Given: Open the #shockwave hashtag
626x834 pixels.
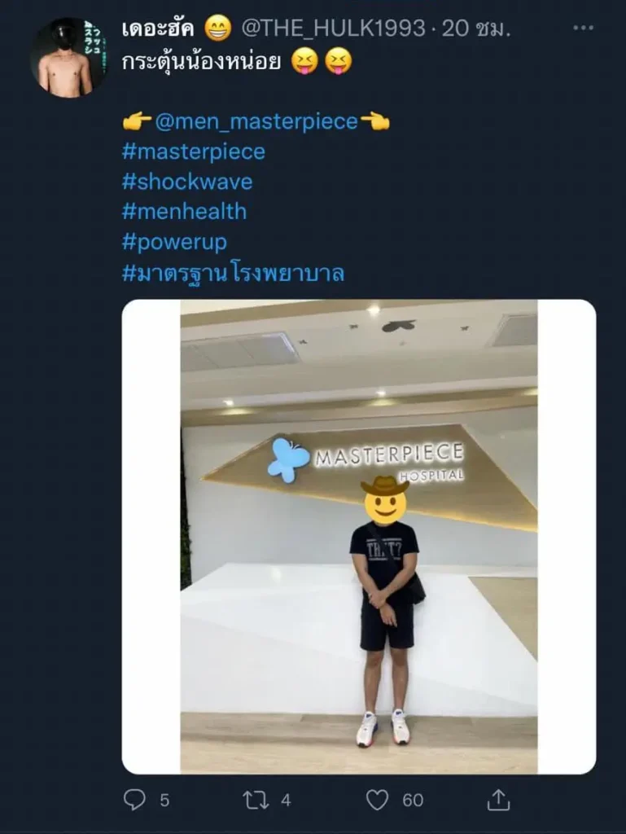Looking at the screenshot, I should click(x=187, y=182).
